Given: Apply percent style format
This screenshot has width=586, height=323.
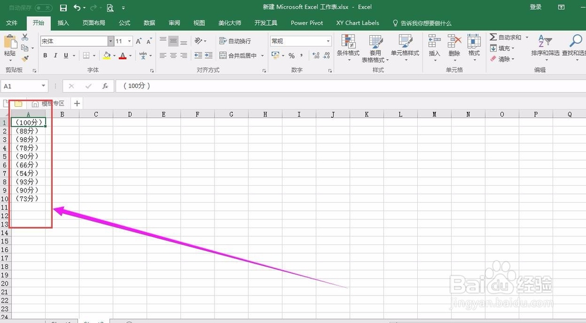Looking at the screenshot, I should point(291,55).
